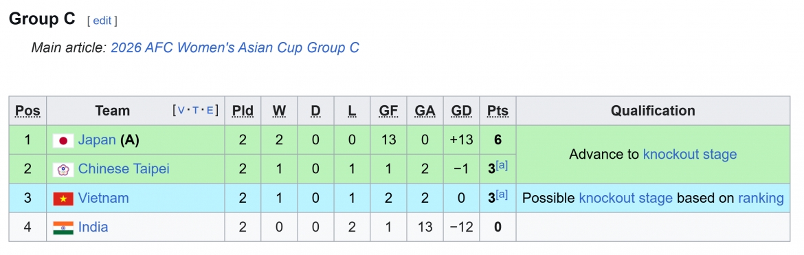
Task: Click the India flag icon
Action: tap(64, 228)
